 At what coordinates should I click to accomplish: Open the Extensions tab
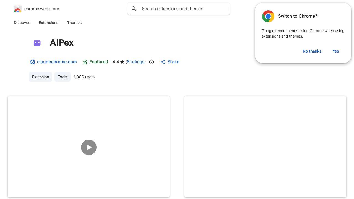point(48,23)
